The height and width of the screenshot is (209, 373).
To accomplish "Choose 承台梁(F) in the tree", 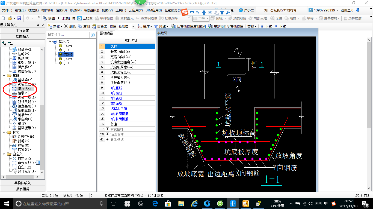I will point(25,119).
